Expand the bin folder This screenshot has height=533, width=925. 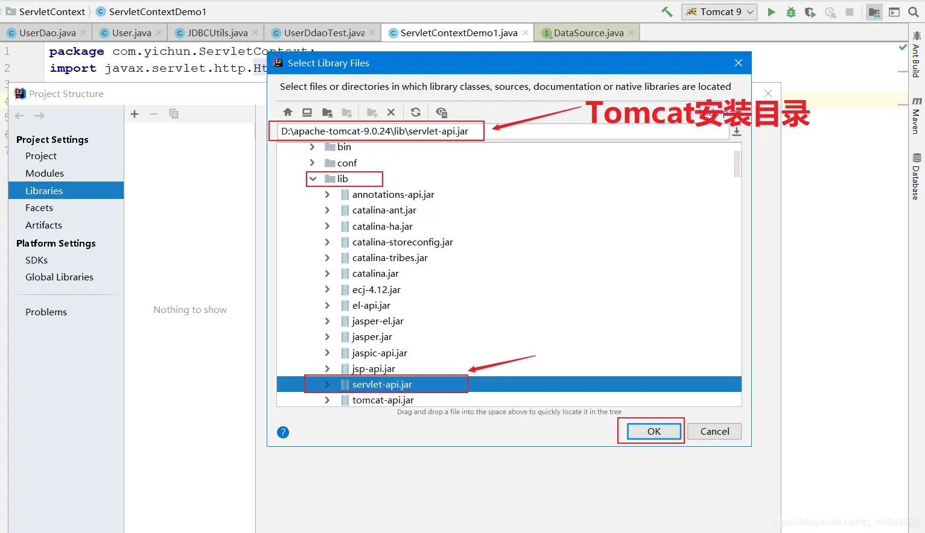click(x=312, y=147)
